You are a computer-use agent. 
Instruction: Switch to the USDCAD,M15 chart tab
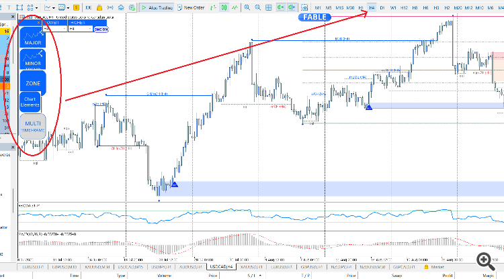(x=130, y=267)
